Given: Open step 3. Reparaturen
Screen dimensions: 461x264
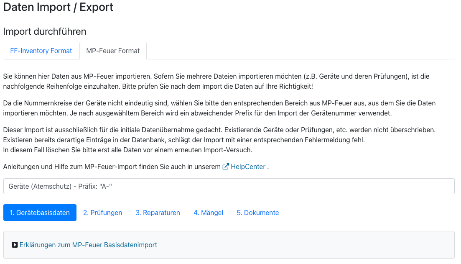Looking at the screenshot, I should [158, 213].
